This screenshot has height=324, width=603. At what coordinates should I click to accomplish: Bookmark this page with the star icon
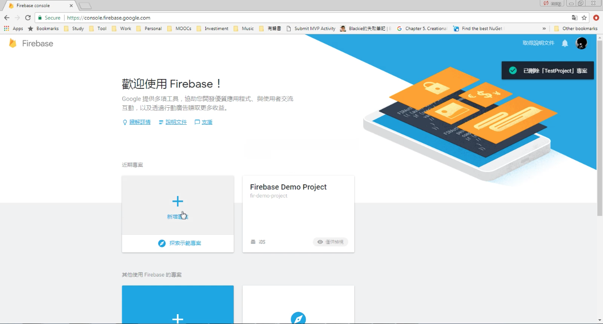click(x=584, y=18)
